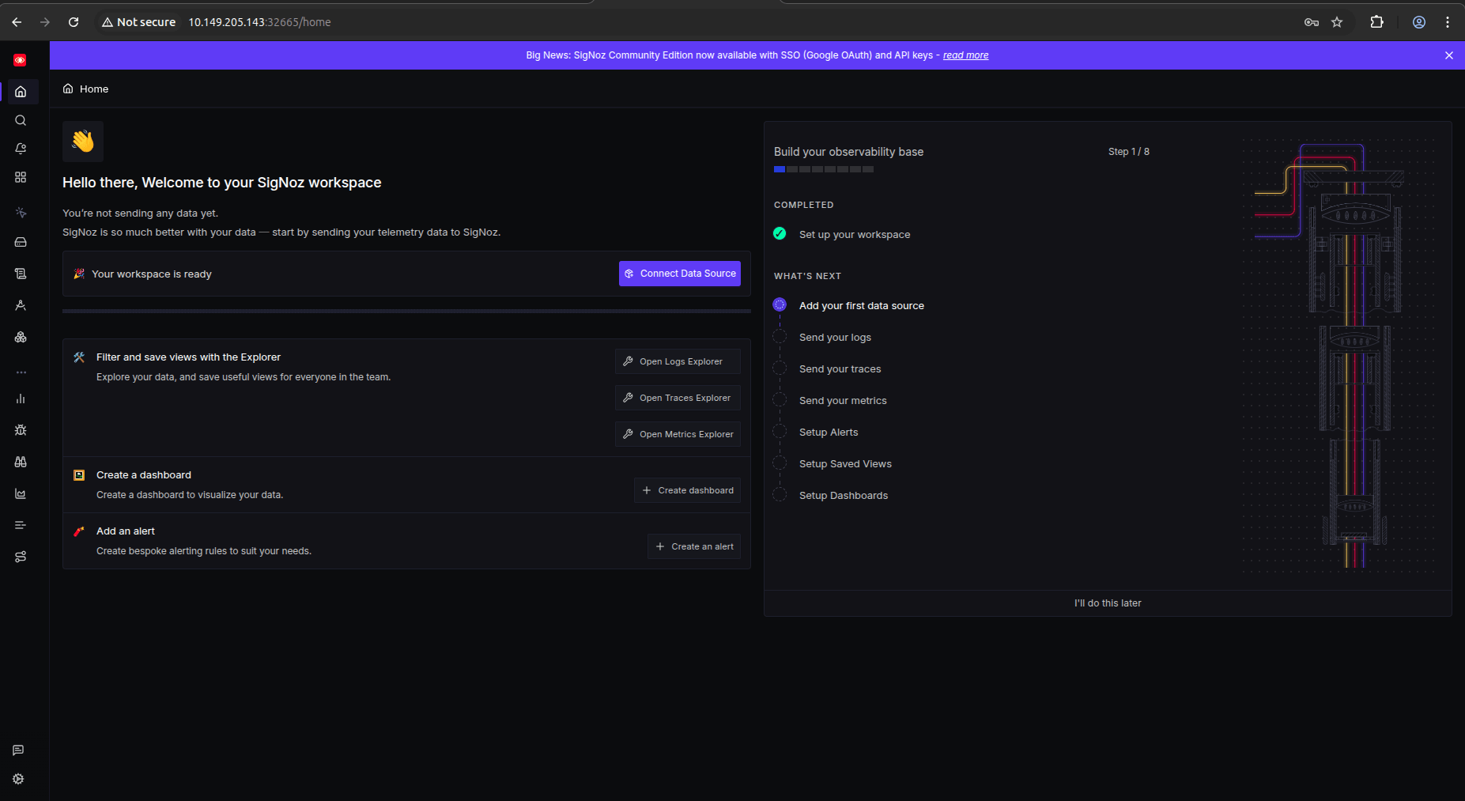Follow the 'read more' link in banner
Image resolution: width=1465 pixels, height=801 pixels.
[x=965, y=55]
